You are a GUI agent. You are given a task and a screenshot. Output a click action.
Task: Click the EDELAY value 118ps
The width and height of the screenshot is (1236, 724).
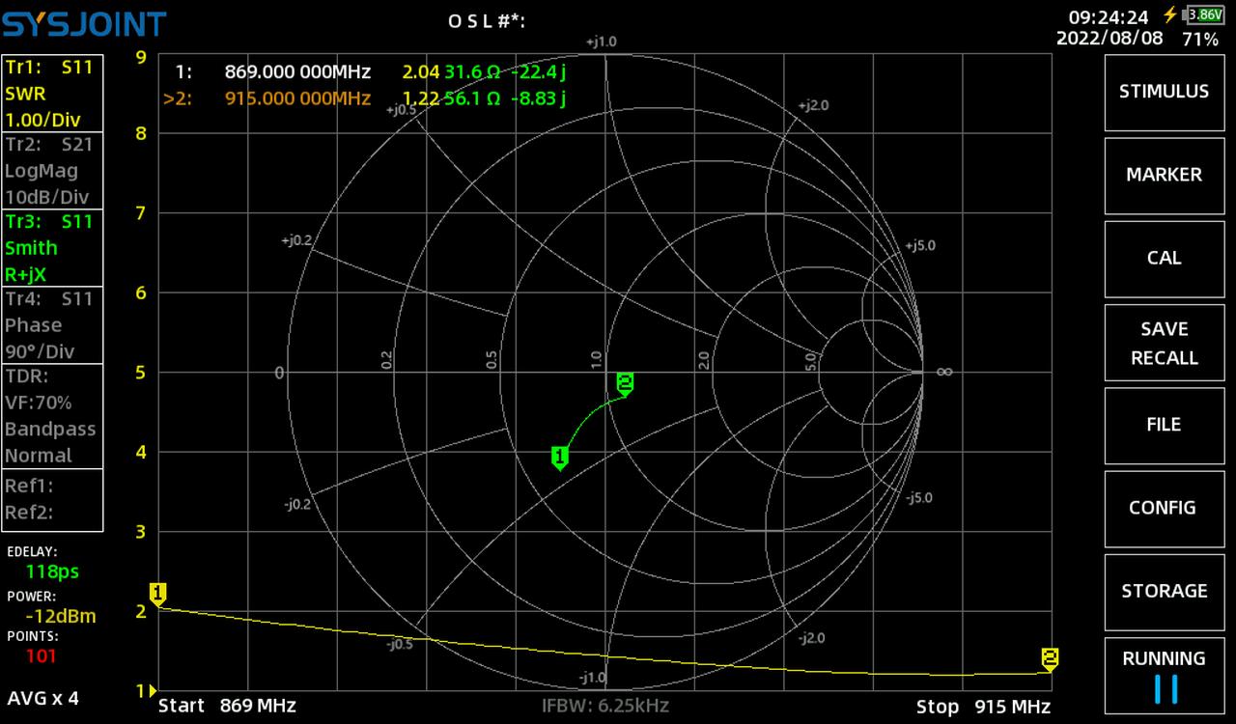tap(52, 571)
